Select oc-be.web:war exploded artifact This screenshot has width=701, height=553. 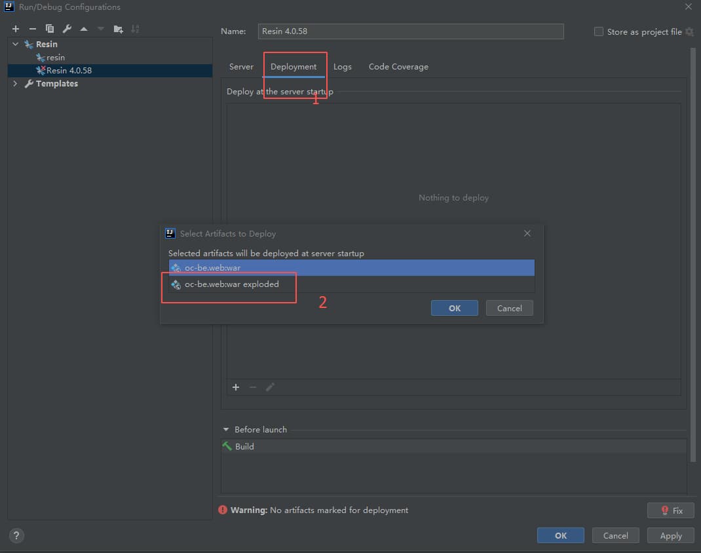[231, 284]
